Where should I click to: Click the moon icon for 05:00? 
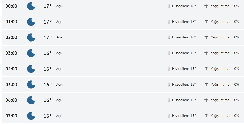(x=31, y=85)
